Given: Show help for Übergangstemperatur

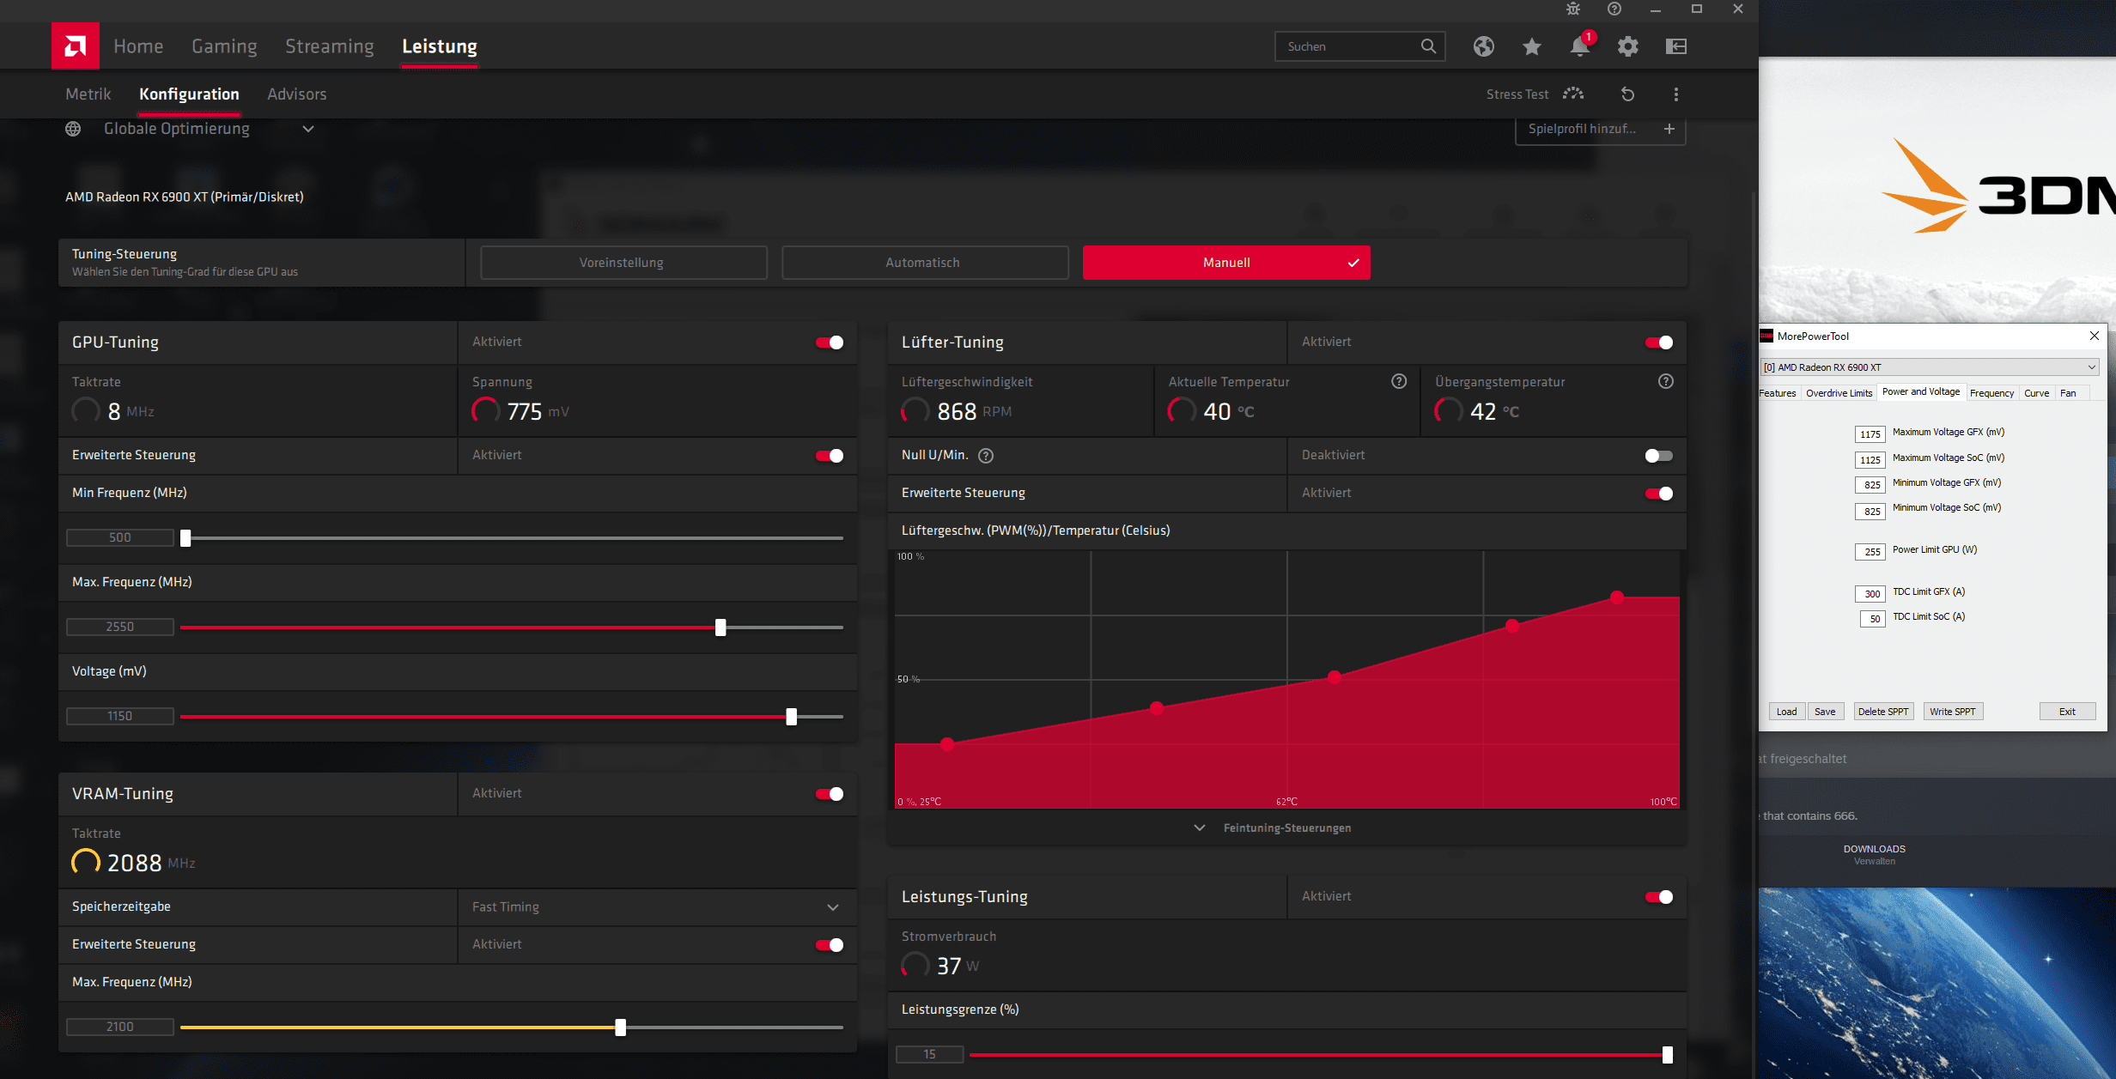Looking at the screenshot, I should [1666, 381].
